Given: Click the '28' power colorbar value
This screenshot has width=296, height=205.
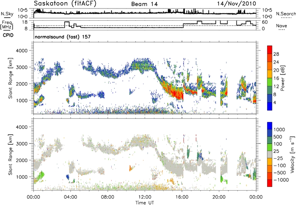Looking at the screenshot, I should click(x=276, y=54).
